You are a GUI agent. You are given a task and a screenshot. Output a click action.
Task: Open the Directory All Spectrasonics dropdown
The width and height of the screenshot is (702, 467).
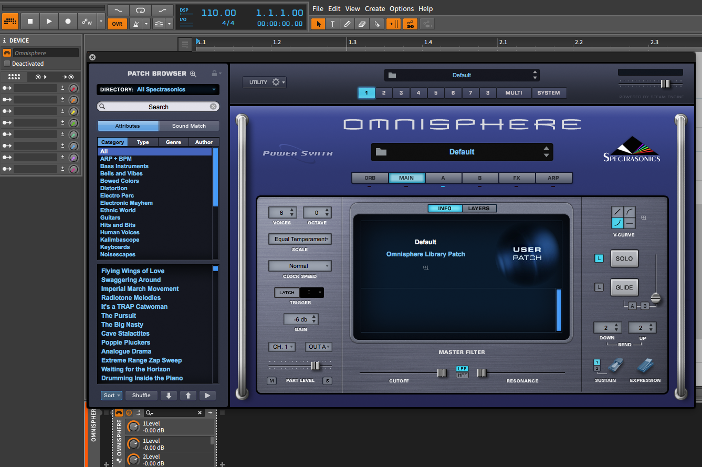click(158, 90)
